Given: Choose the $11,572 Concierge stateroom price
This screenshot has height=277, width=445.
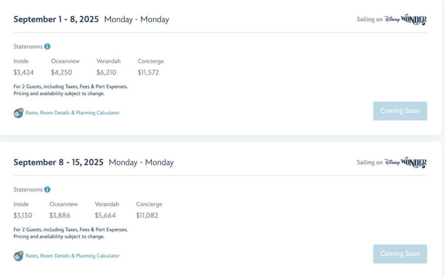Looking at the screenshot, I should point(148,73).
